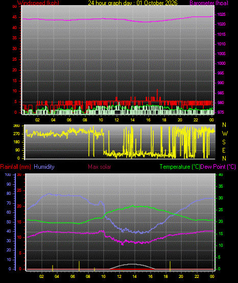Click the Humidity legend label

[44, 167]
